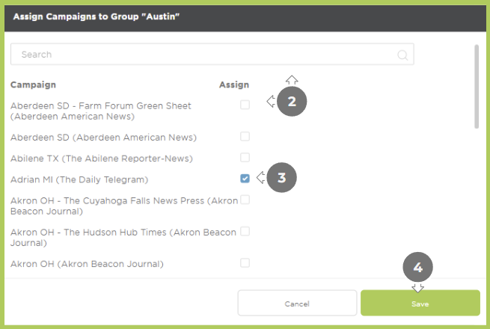Image resolution: width=490 pixels, height=329 pixels.
Task: Select Akron OH (Akron Beacon Journal) checkbox
Action: [x=245, y=263]
